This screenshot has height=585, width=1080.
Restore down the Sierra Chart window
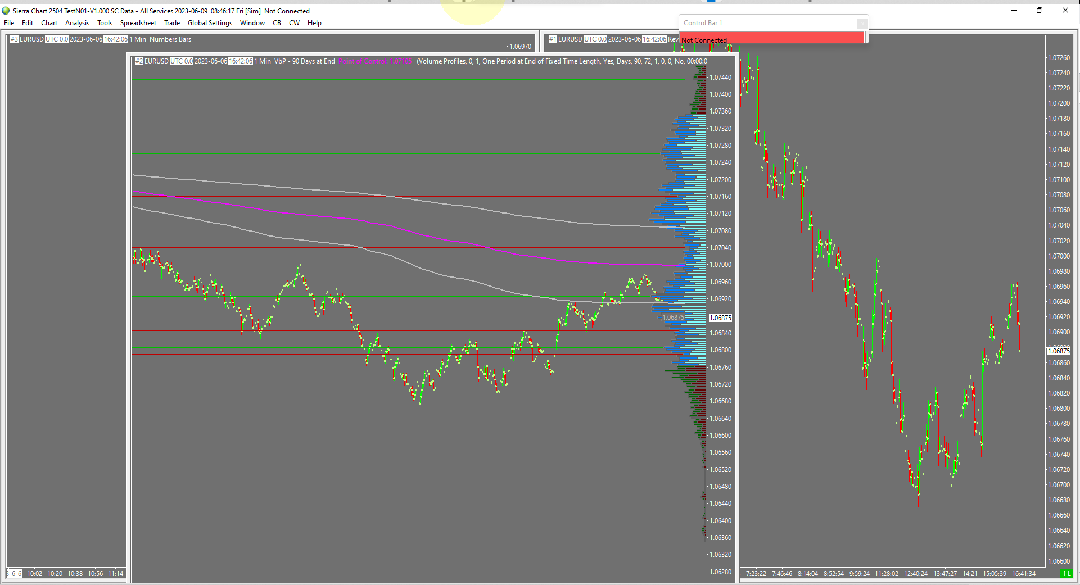pyautogui.click(x=1040, y=10)
